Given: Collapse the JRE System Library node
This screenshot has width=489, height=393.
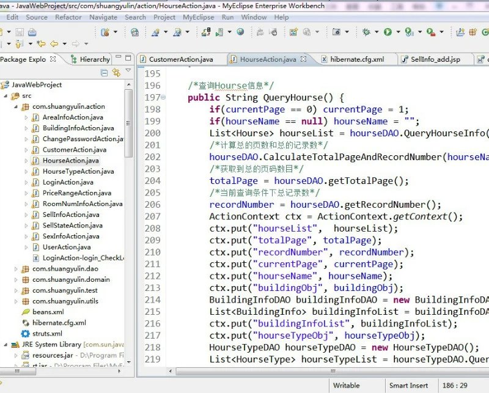Looking at the screenshot, I should tap(6, 345).
